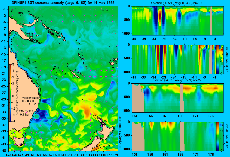Click the '1000' depth label on the top-right section
Screen dimensions: 230x157
pos(126,34)
